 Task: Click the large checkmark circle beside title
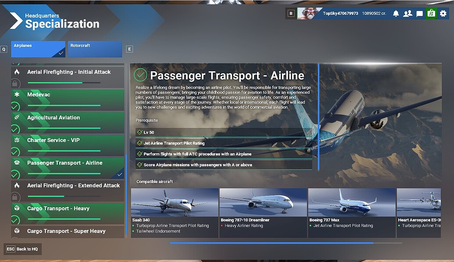tap(140, 75)
